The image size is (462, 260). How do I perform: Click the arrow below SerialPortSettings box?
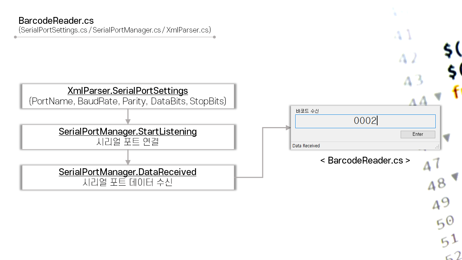click(x=128, y=116)
